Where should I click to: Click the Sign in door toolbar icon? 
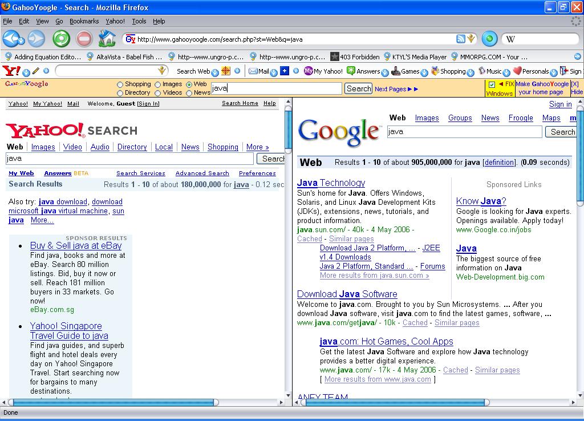click(x=564, y=71)
